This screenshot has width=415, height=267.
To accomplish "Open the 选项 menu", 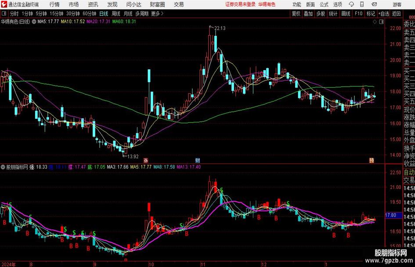I will (337, 4).
